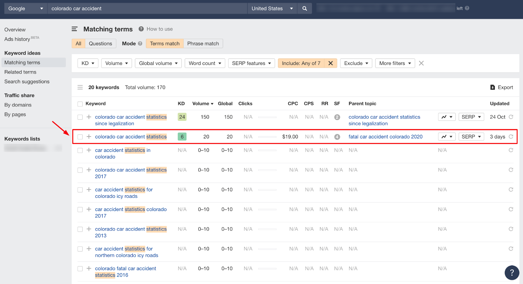Click SF badge 2 in first row
The height and width of the screenshot is (284, 523).
coord(337,117)
